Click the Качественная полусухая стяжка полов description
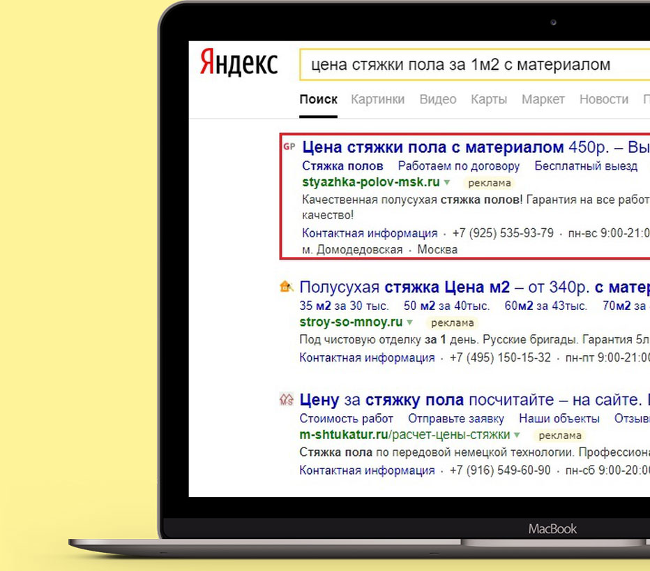This screenshot has height=571, width=650. coord(476,207)
